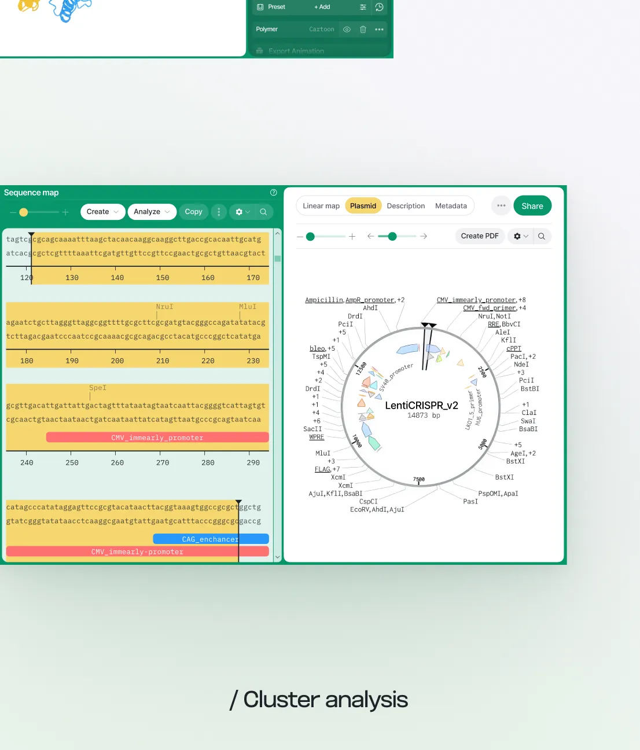Viewport: 640px width, 750px height.
Task: Rotate plasmid left with arrow
Action: tap(371, 237)
